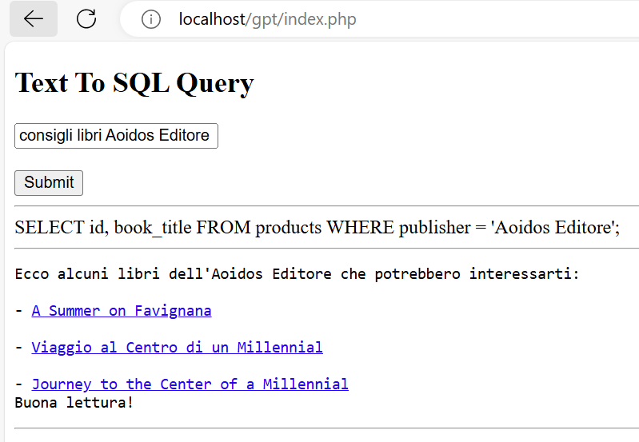Image resolution: width=639 pixels, height=442 pixels.
Task: Open the site information icon
Action: 151,19
